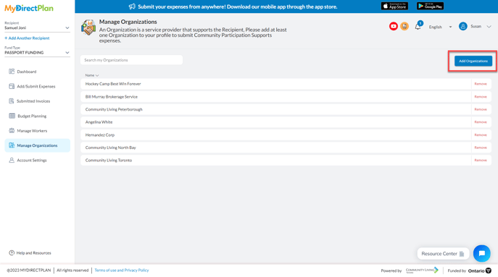Select Hernandez Corp row
The height and width of the screenshot is (277, 498).
286,135
